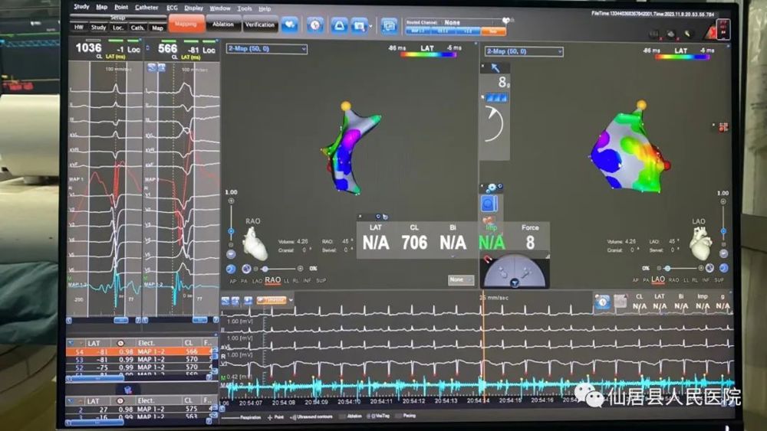This screenshot has height=431, width=767.
Task: Expand the chevron under Bi value
Action: click(453, 256)
